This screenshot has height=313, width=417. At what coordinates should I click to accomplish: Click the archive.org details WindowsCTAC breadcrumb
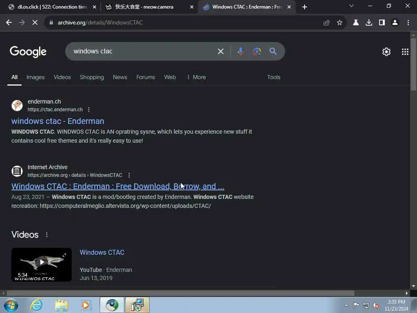(x=75, y=175)
